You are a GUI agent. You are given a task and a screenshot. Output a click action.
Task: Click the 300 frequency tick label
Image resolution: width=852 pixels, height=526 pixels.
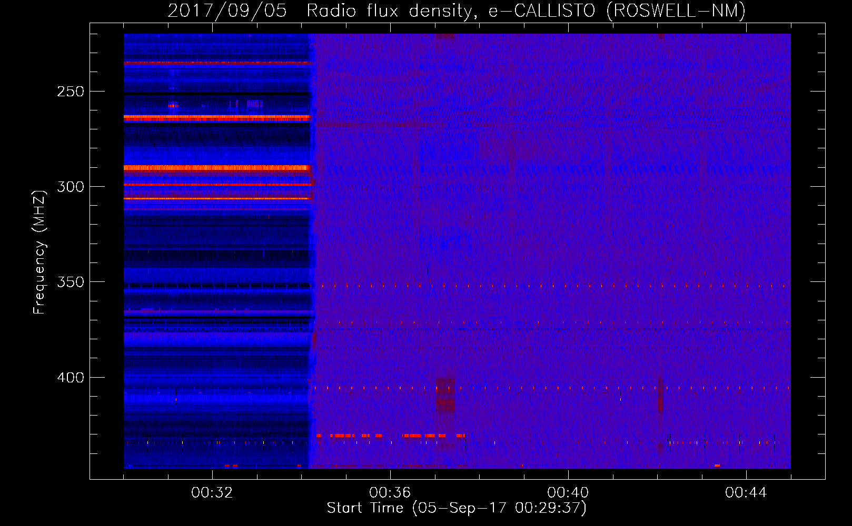point(71,187)
